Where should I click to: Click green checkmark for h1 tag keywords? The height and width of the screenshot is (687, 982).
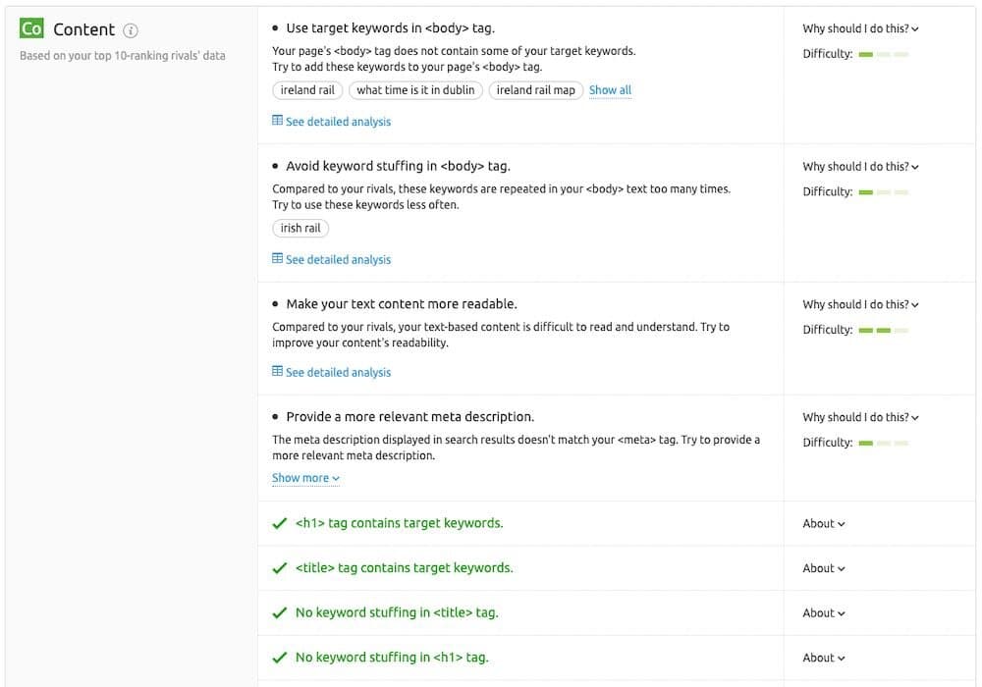pyautogui.click(x=280, y=523)
